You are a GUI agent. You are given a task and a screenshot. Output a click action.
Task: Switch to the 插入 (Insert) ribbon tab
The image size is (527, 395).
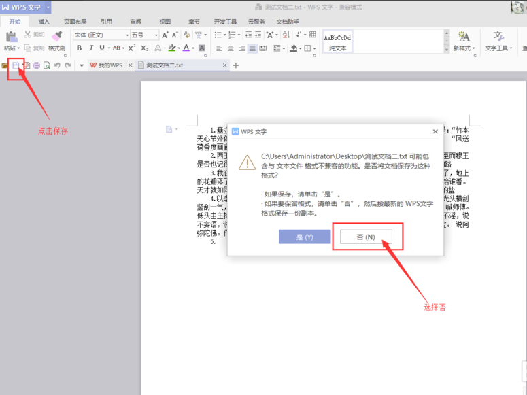click(x=44, y=21)
